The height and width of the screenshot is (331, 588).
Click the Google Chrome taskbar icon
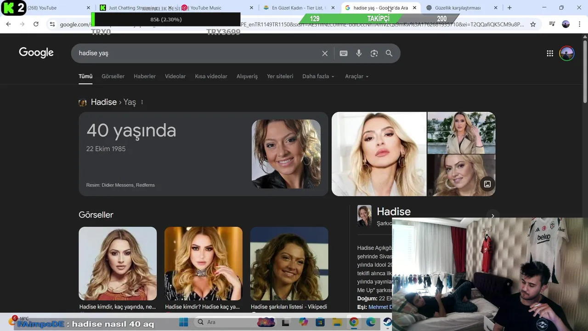tap(354, 322)
